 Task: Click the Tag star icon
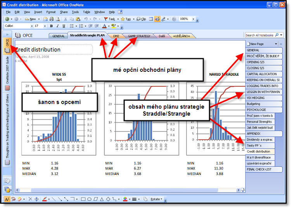tap(126, 19)
